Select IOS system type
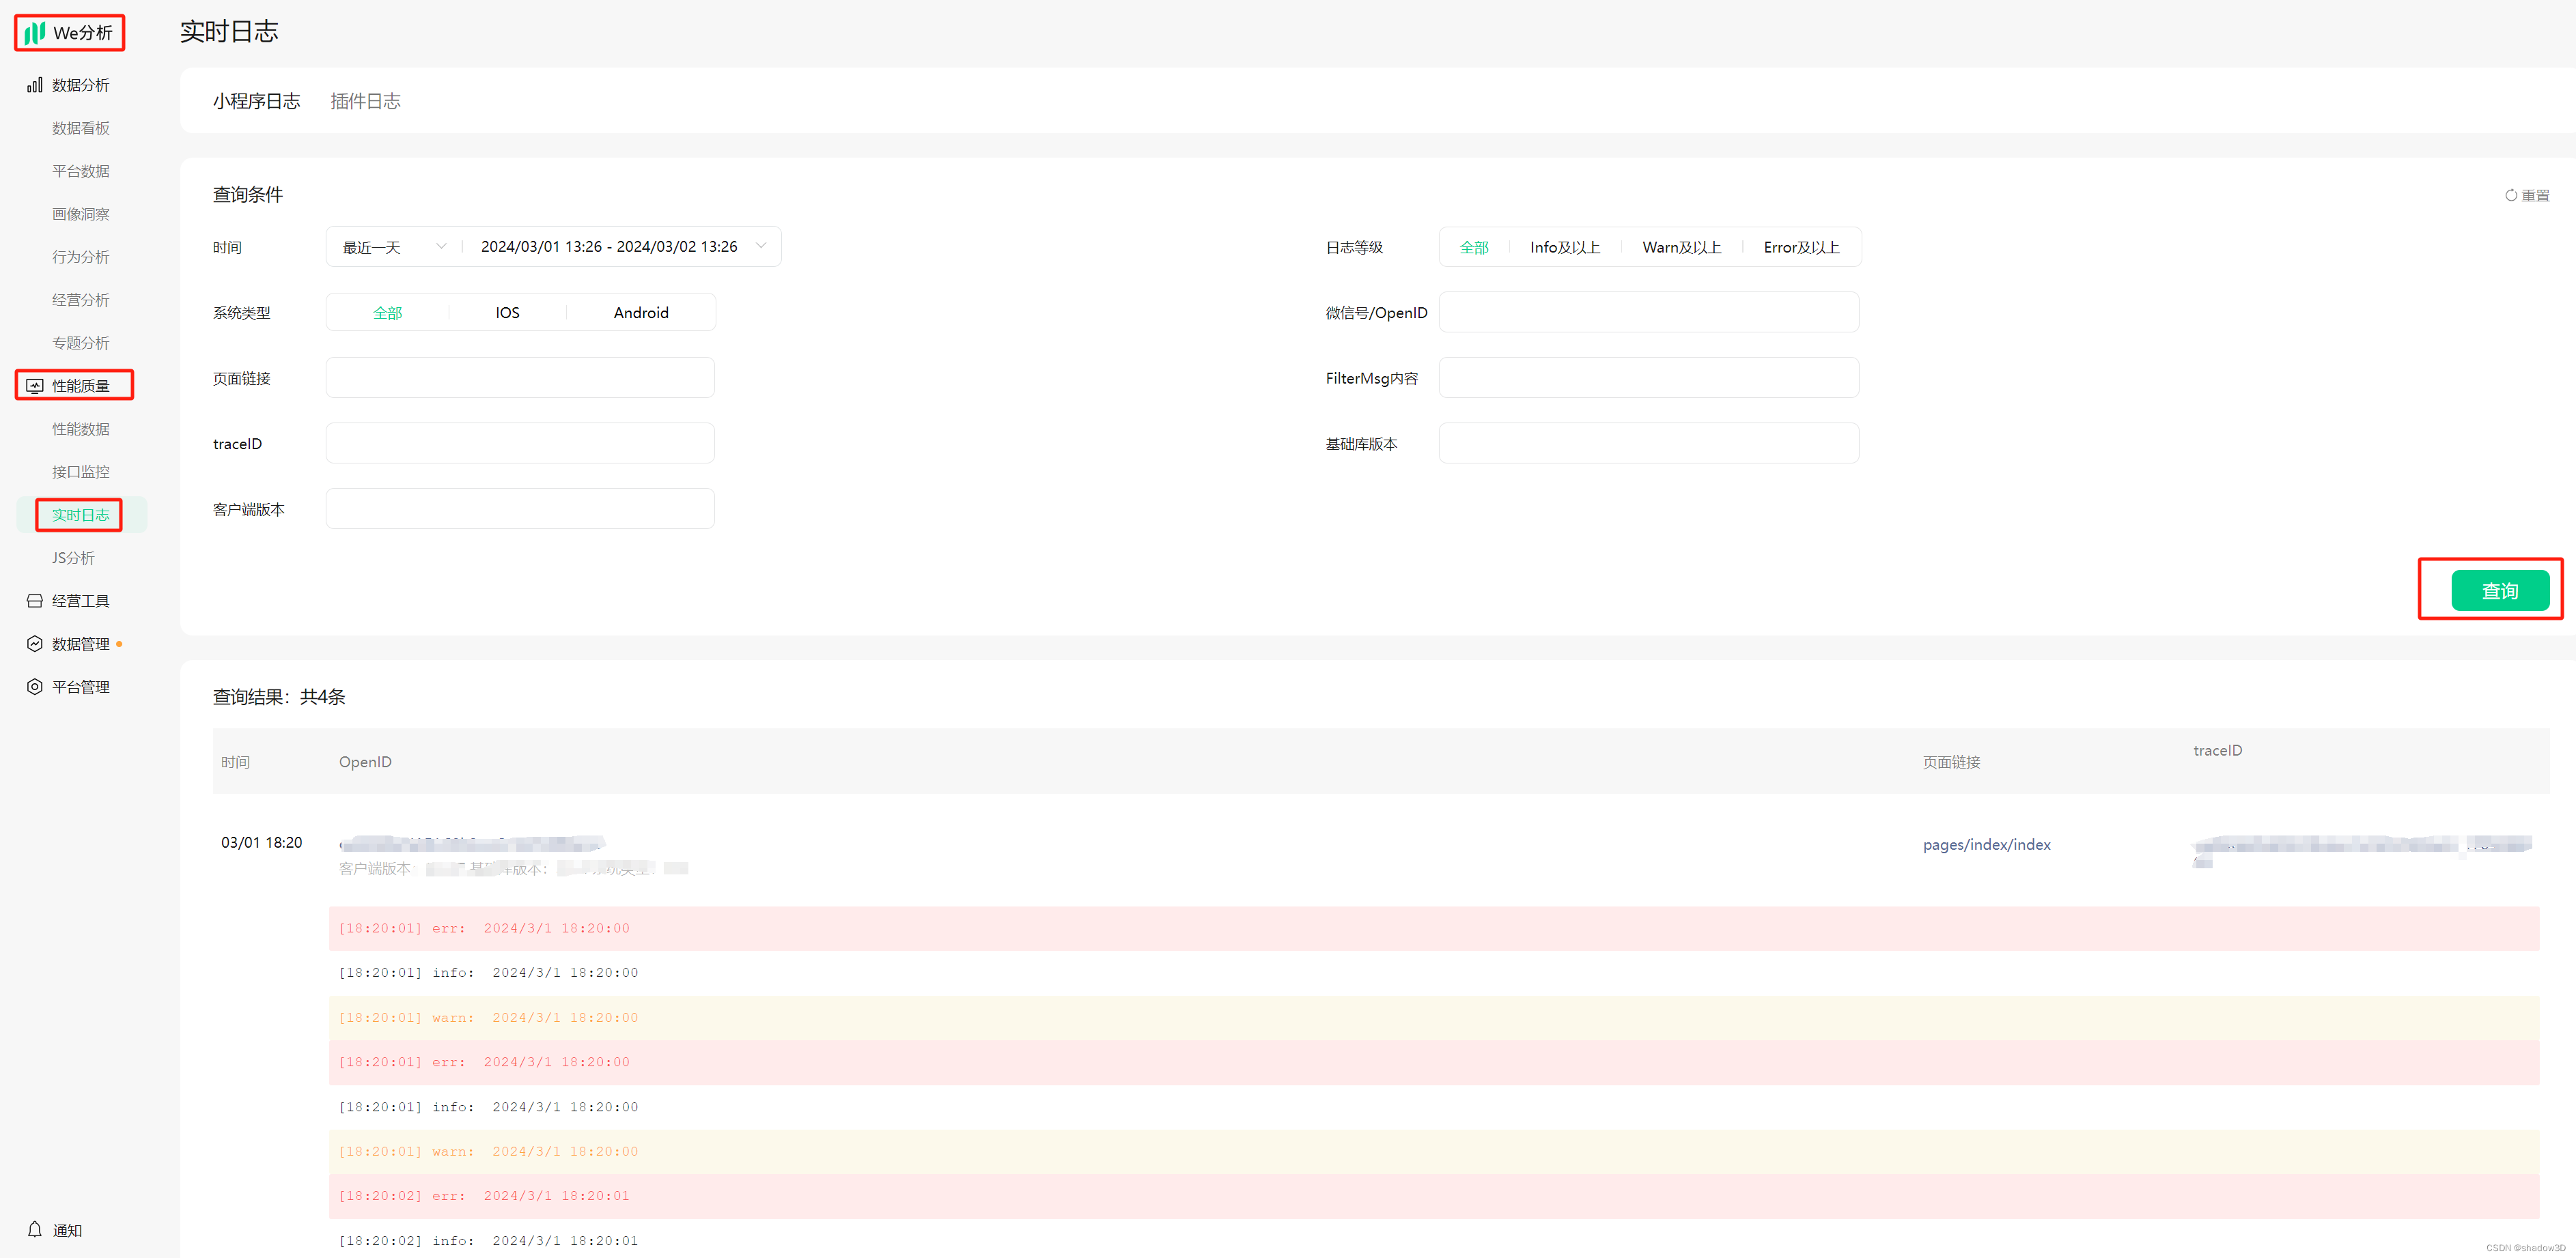Screen dimensions: 2576x1258 507,313
